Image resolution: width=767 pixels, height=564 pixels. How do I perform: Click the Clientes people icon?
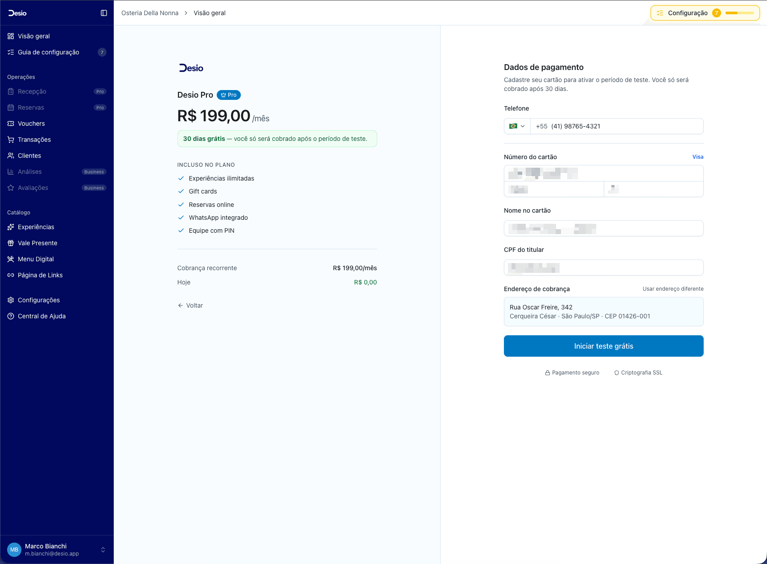pos(11,156)
